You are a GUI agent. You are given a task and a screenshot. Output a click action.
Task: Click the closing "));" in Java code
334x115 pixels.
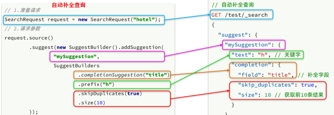[33, 112]
